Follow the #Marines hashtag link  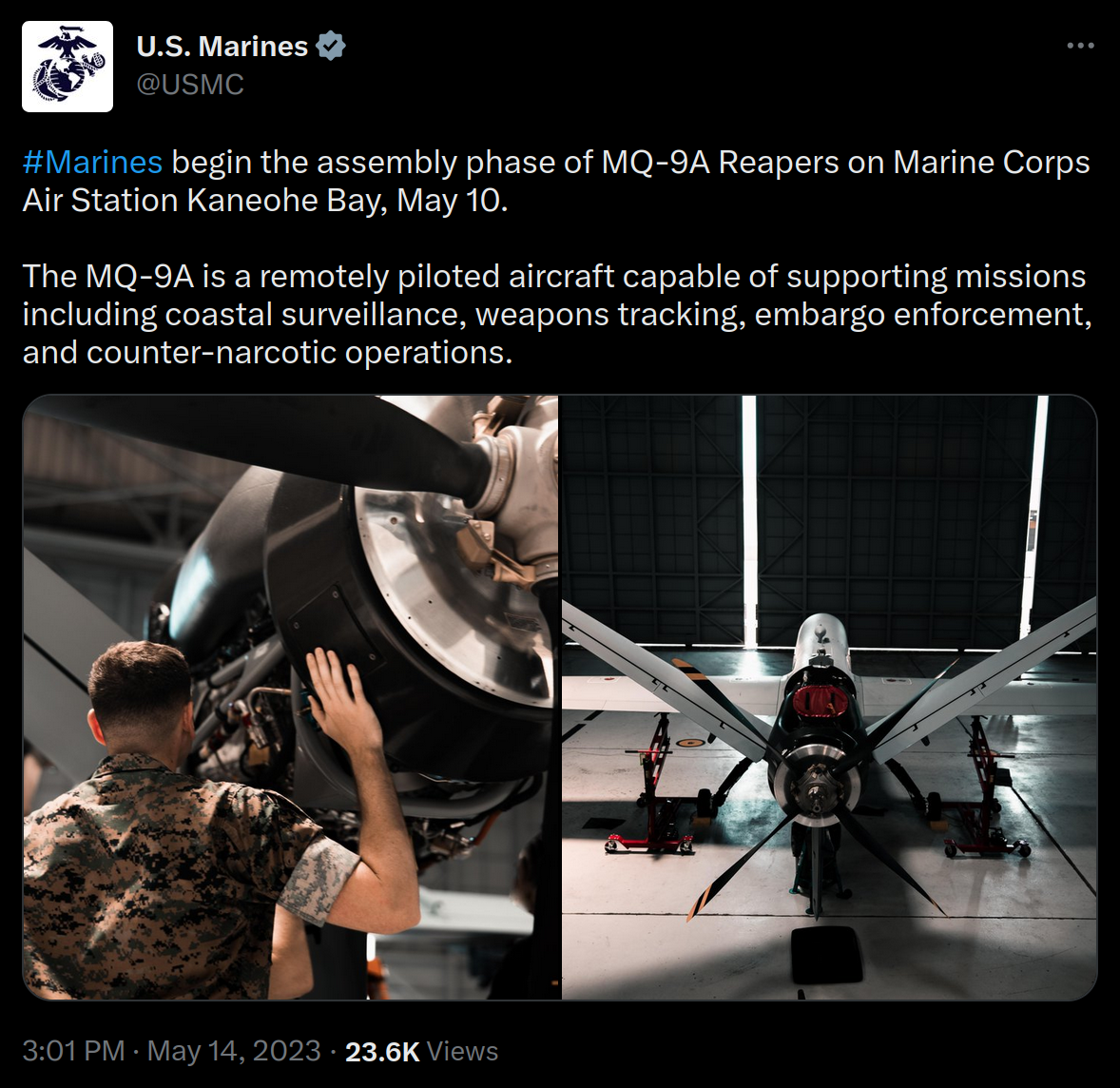coord(93,163)
